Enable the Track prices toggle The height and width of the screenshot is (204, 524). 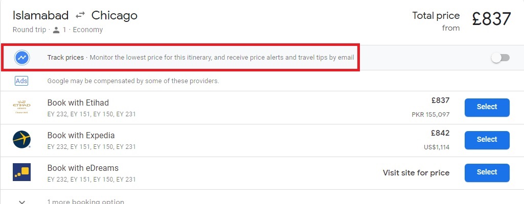click(500, 58)
